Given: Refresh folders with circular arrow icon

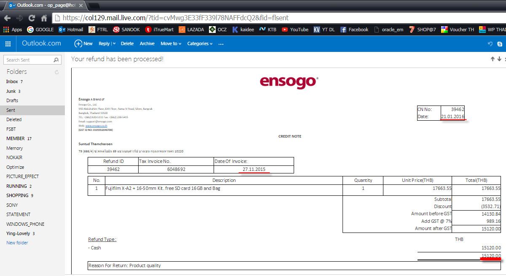Looking at the screenshot, I should (x=57, y=72).
